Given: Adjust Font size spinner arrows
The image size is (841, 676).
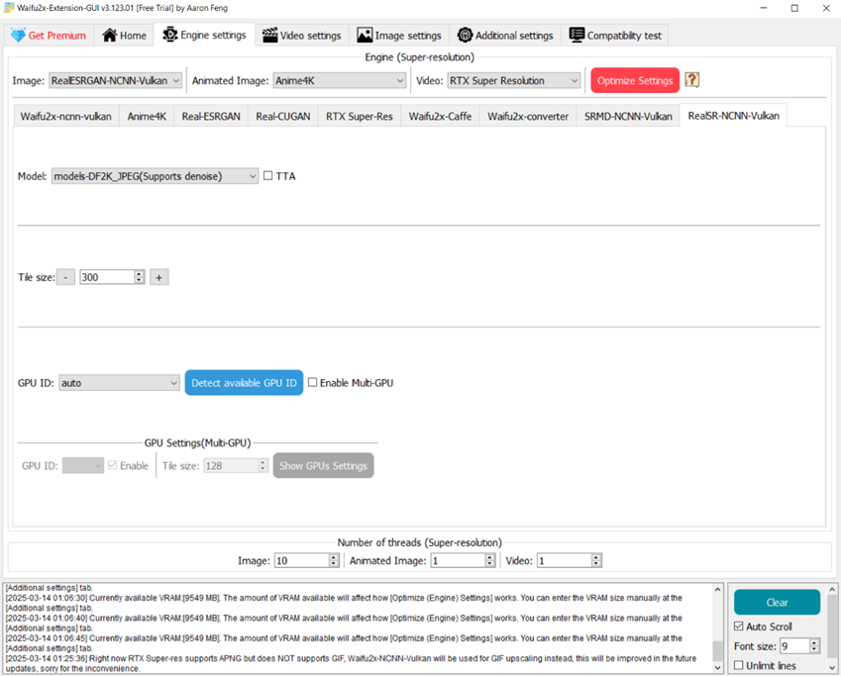Looking at the screenshot, I should [814, 646].
